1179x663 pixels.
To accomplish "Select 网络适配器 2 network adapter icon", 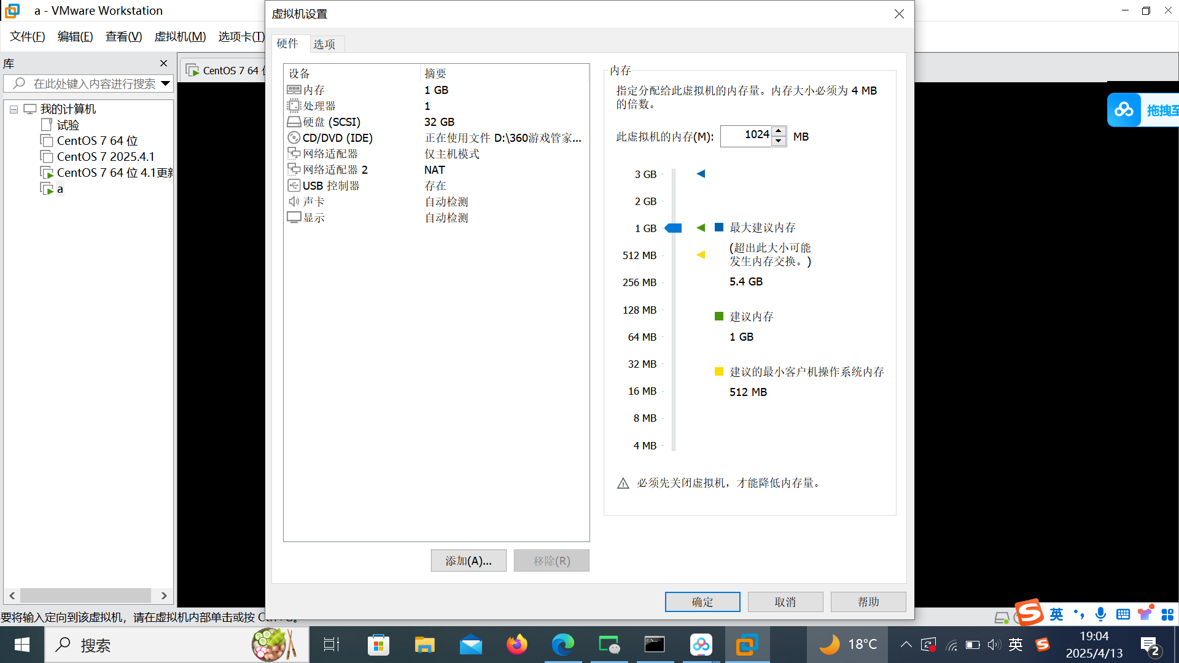I will point(294,169).
